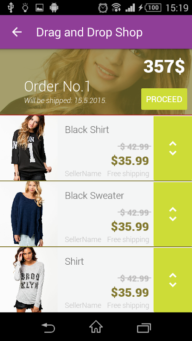This screenshot has height=341, width=192.
Task: Tap the 357$ order total
Action: click(164, 66)
